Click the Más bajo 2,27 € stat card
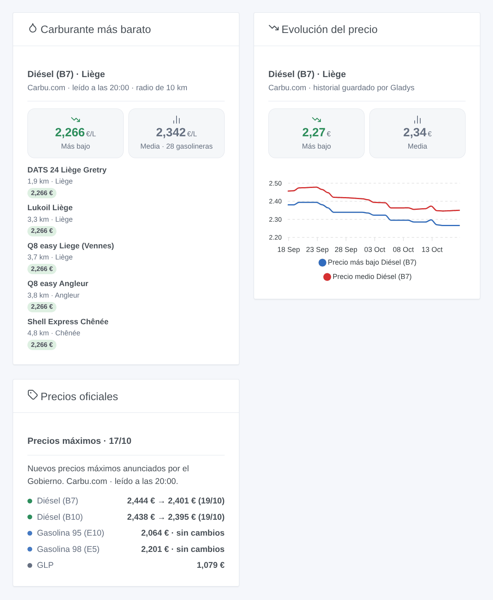Viewport: 493px width, 600px height. click(316, 133)
